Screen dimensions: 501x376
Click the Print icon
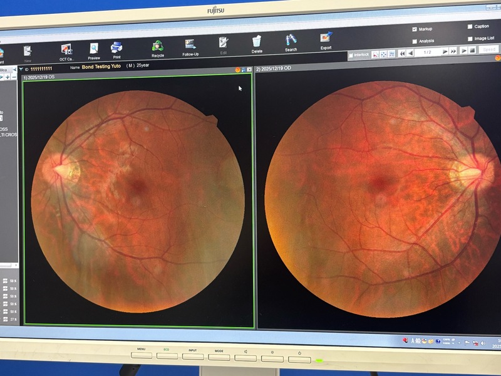(116, 47)
